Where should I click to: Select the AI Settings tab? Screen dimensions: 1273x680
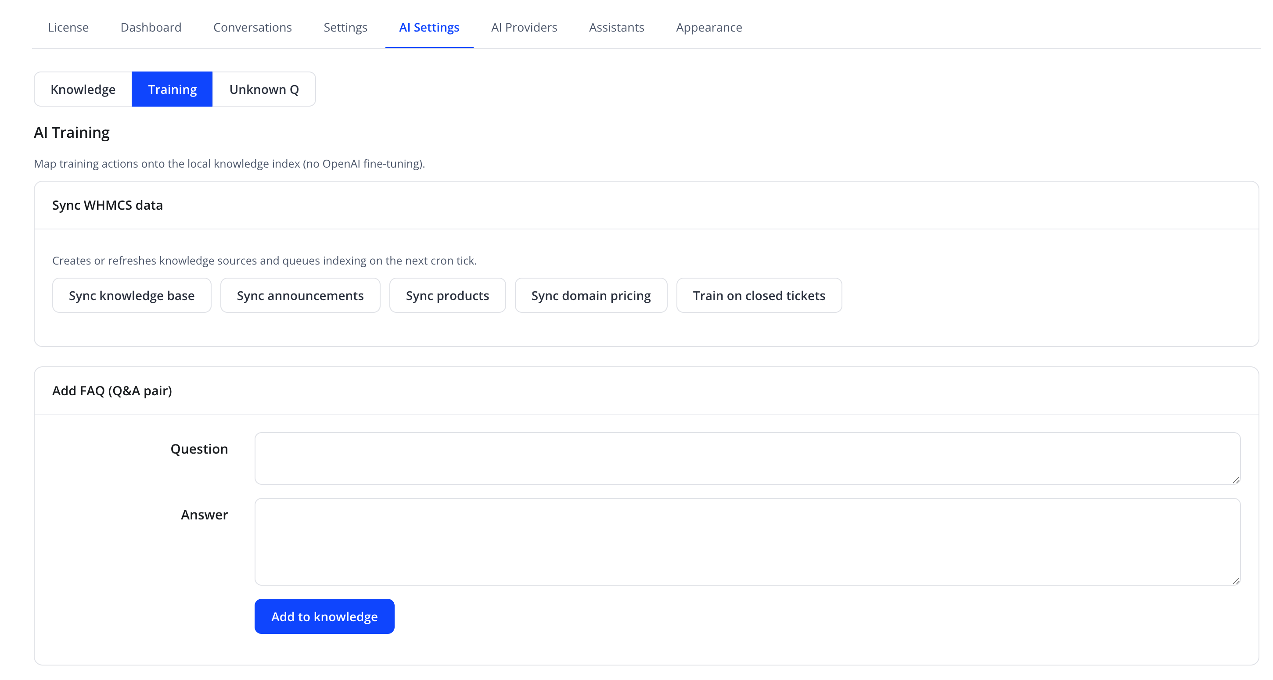(429, 27)
